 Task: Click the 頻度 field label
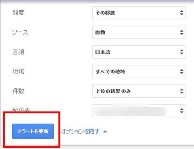pos(19,13)
